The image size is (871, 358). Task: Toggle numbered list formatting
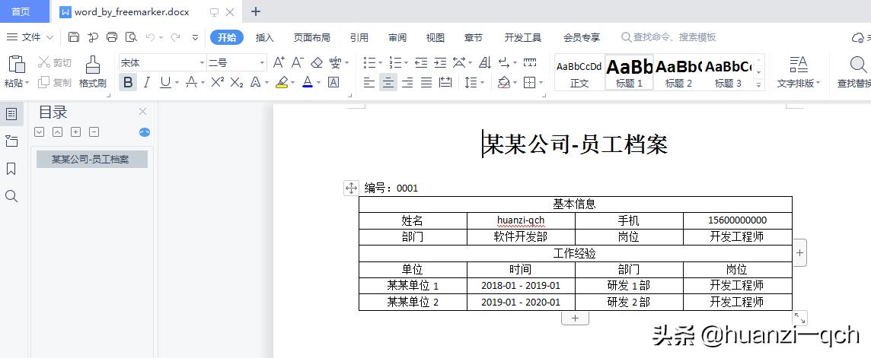[395, 62]
